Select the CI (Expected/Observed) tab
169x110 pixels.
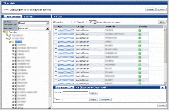[91, 87]
